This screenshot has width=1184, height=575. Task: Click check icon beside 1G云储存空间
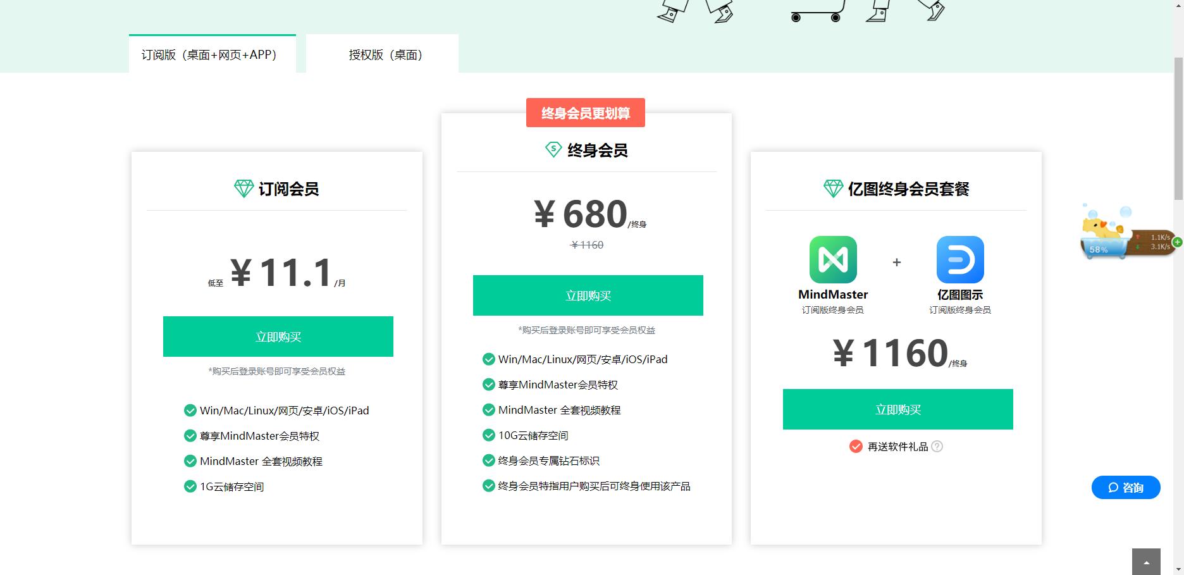[x=190, y=486]
